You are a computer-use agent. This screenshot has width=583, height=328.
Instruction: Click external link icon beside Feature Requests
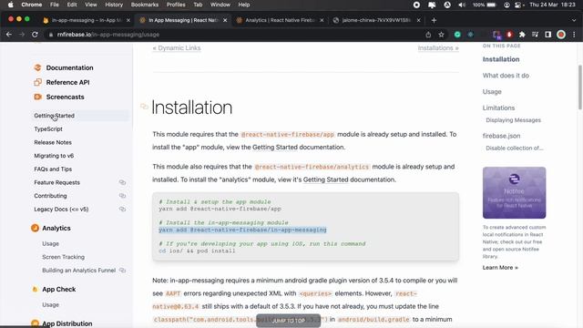point(122,182)
